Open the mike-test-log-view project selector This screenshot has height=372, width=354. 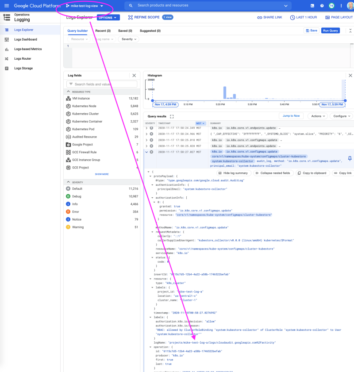[x=85, y=6]
